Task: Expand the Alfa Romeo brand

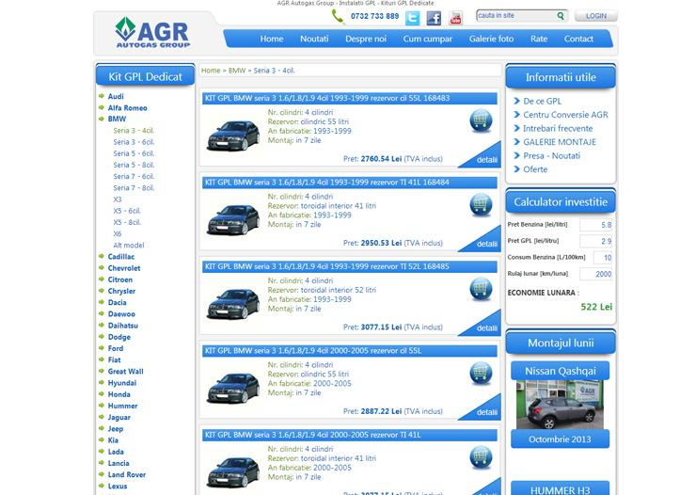Action: pos(127,107)
